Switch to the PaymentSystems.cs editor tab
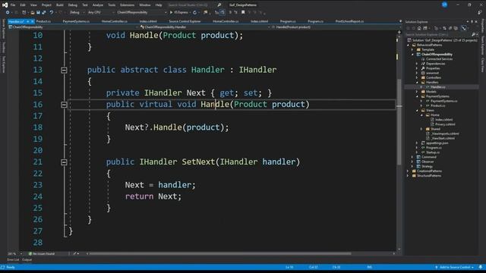The height and width of the screenshot is (273, 486). (76, 21)
